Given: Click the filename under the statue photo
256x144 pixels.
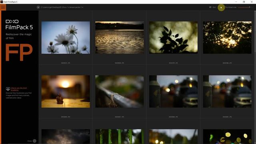Looking at the screenshot, I should [x=66, y=117].
